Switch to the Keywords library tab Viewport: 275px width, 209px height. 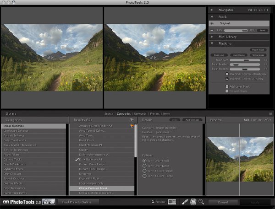click(x=140, y=113)
